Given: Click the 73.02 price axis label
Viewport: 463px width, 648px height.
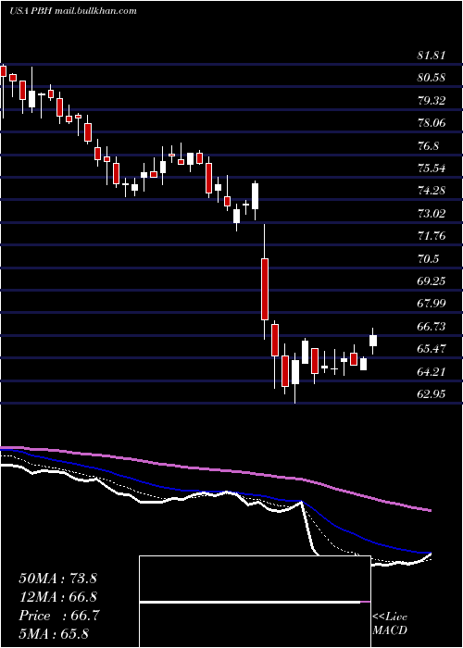Looking at the screenshot, I should 432,213.
